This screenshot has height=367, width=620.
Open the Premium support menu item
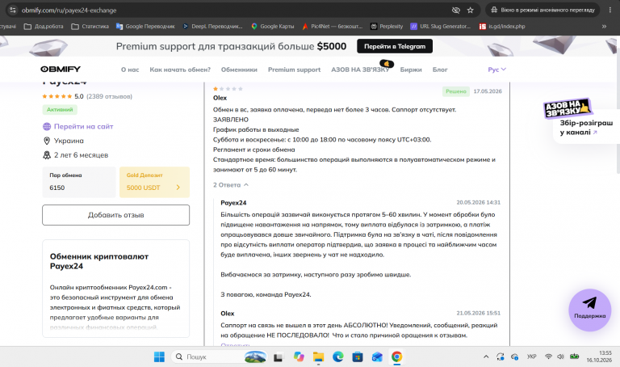pyautogui.click(x=294, y=70)
